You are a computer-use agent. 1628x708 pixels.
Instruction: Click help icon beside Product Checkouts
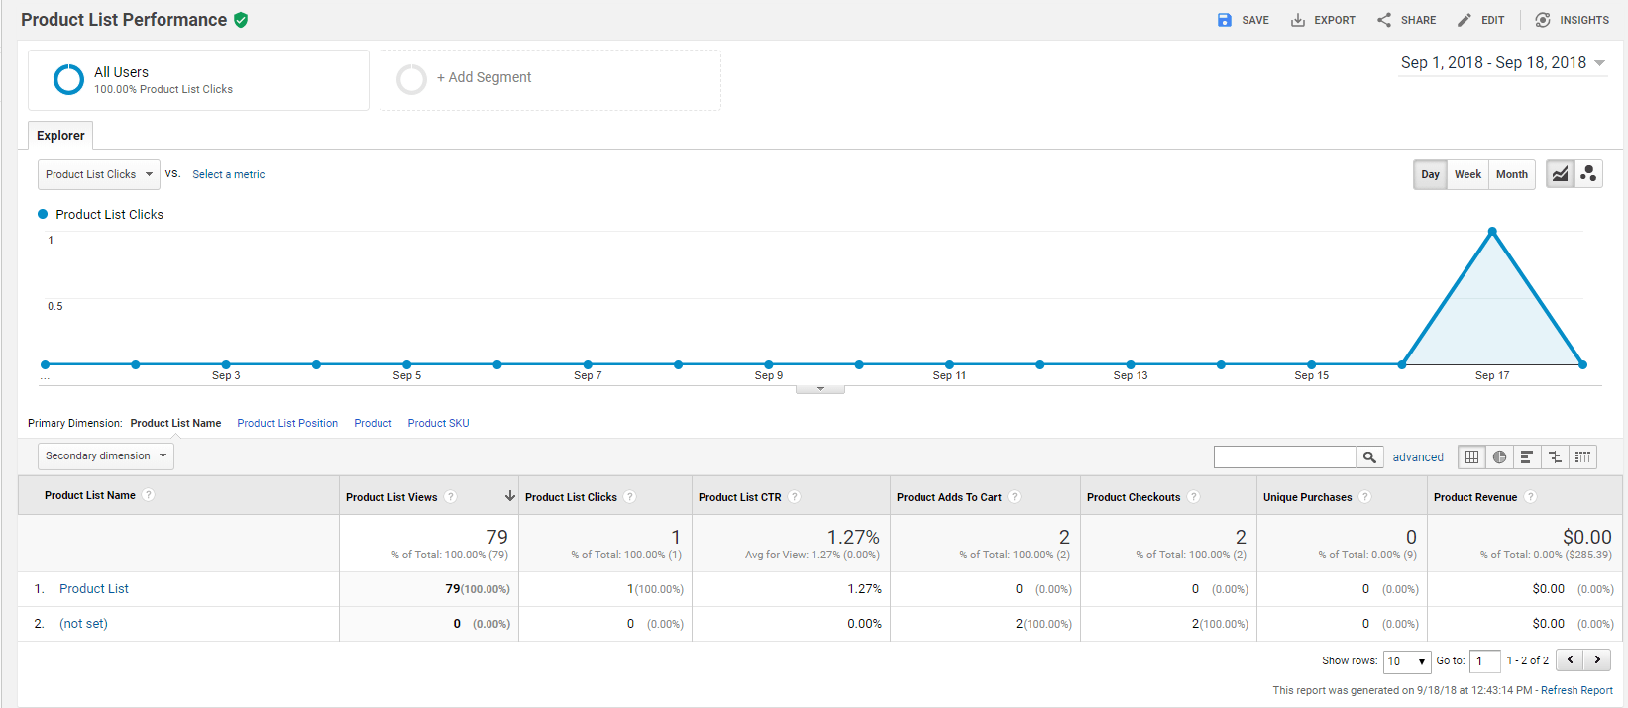(x=1193, y=497)
